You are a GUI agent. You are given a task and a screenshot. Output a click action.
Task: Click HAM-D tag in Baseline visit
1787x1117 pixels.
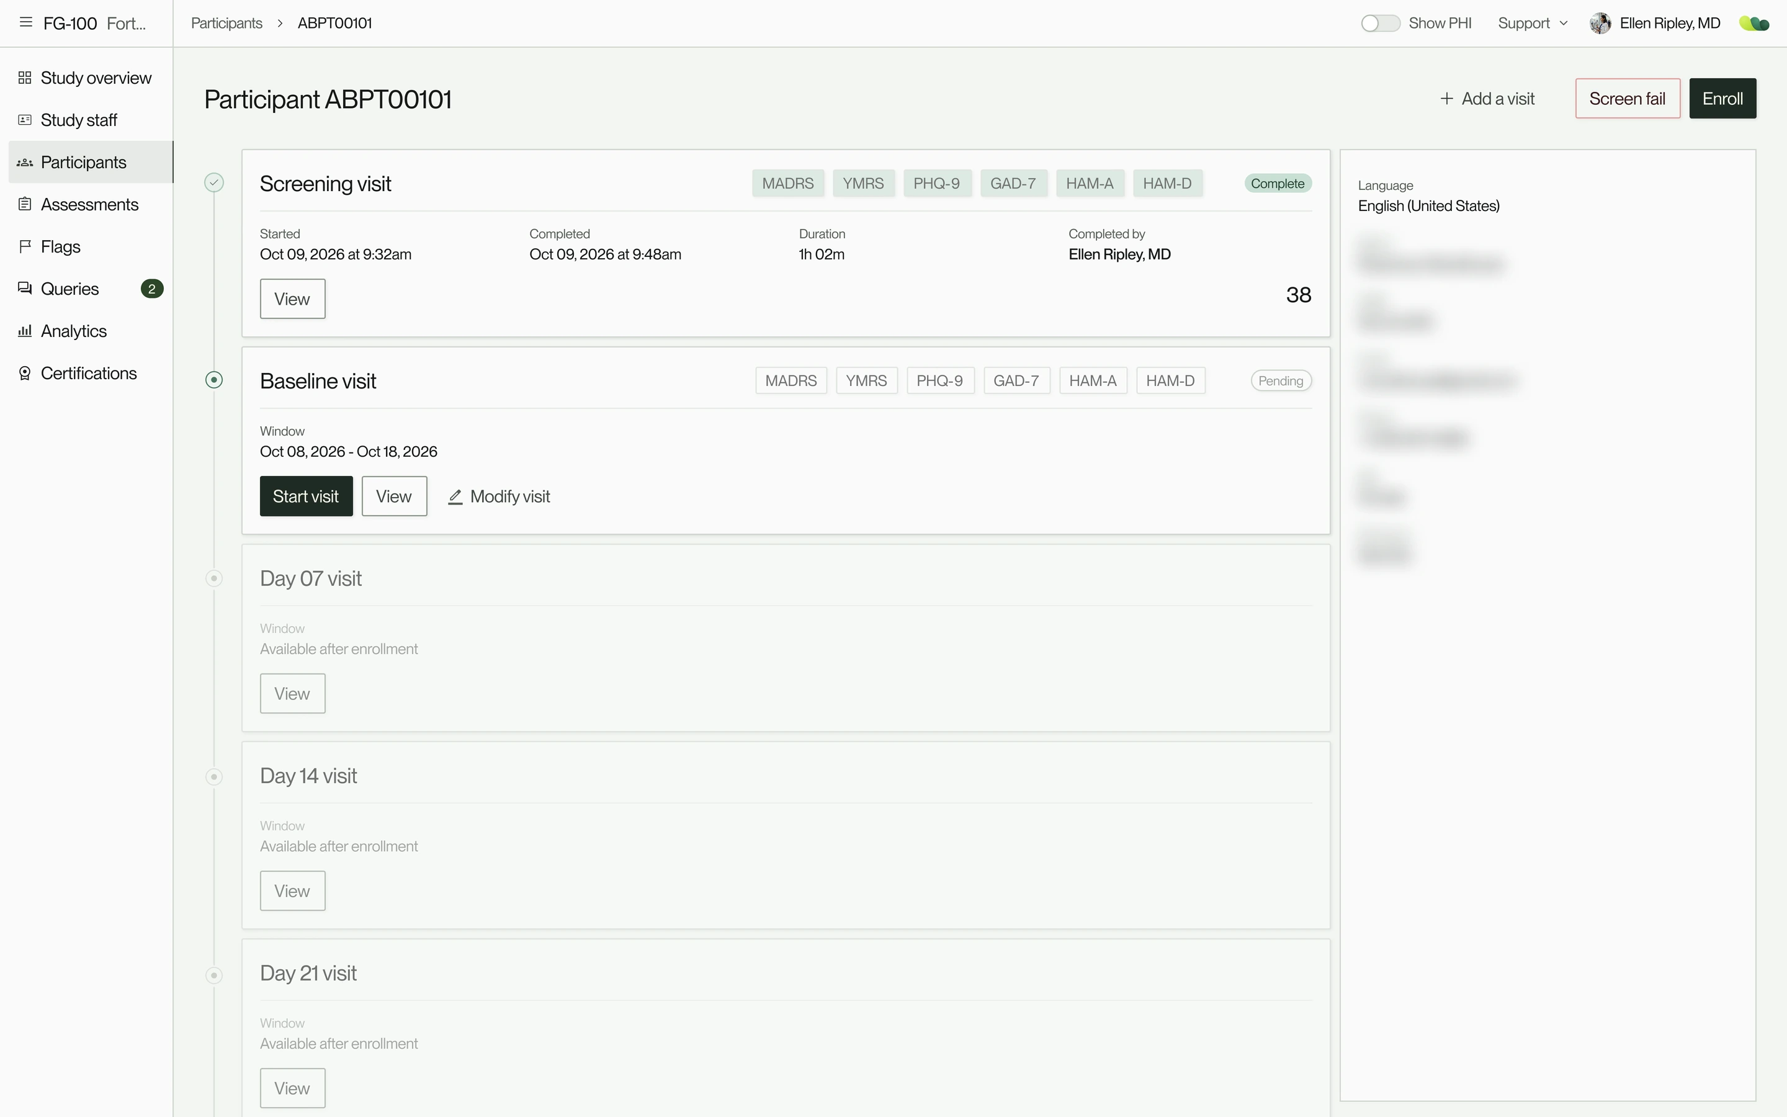(1170, 380)
